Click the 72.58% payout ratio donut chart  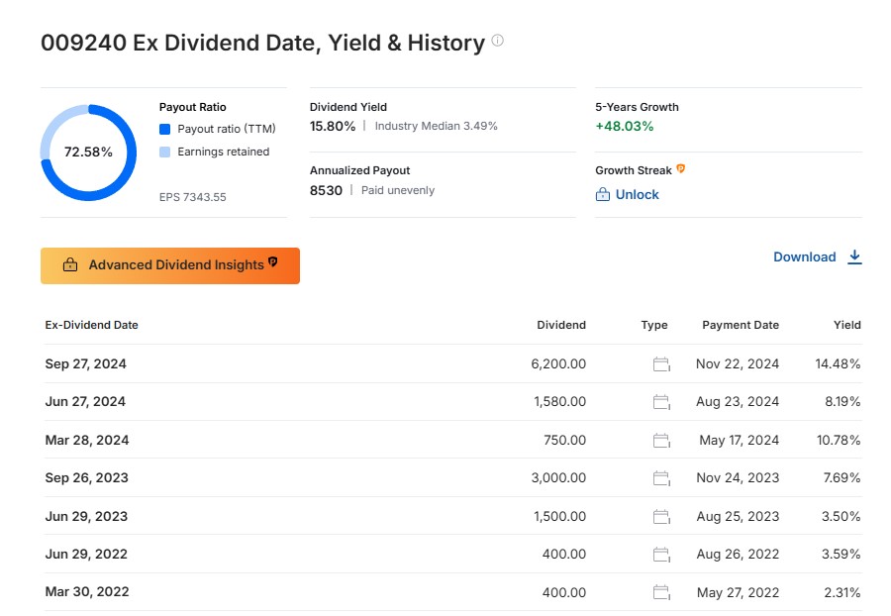[x=88, y=153]
